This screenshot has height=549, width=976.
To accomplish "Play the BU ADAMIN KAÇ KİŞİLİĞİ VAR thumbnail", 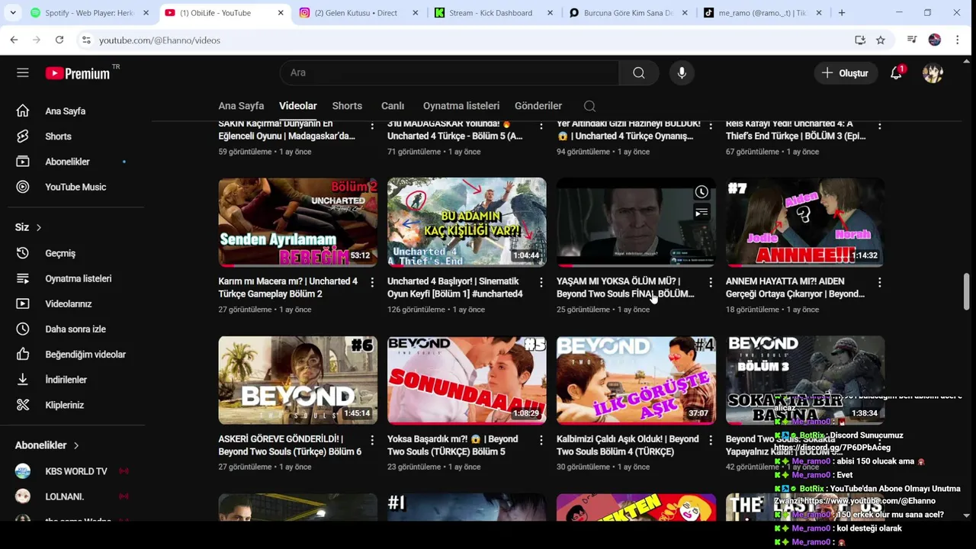I will point(467,222).
